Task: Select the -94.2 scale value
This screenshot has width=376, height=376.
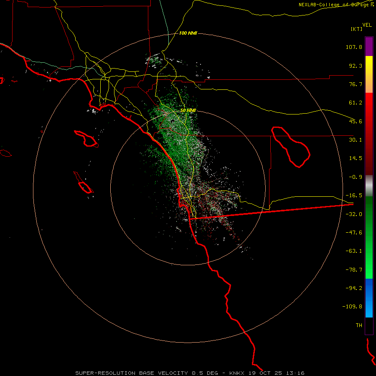Action: 354,288
